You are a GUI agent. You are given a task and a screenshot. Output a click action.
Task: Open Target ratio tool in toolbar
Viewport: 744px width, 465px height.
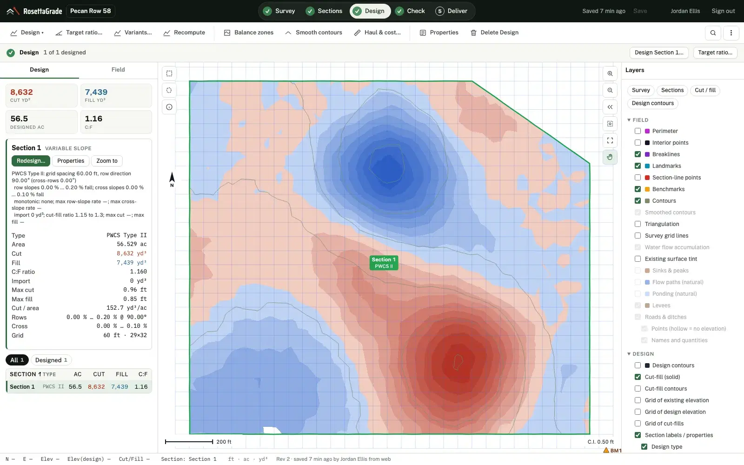79,33
